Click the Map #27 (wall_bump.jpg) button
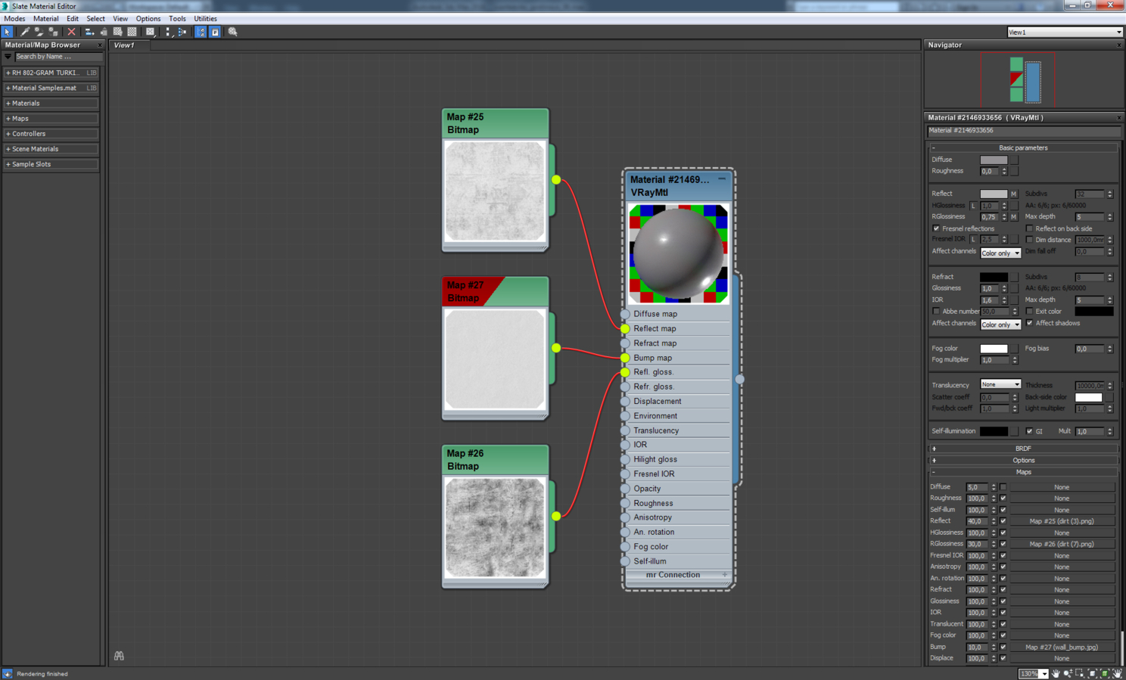The width and height of the screenshot is (1126, 680). (1062, 647)
